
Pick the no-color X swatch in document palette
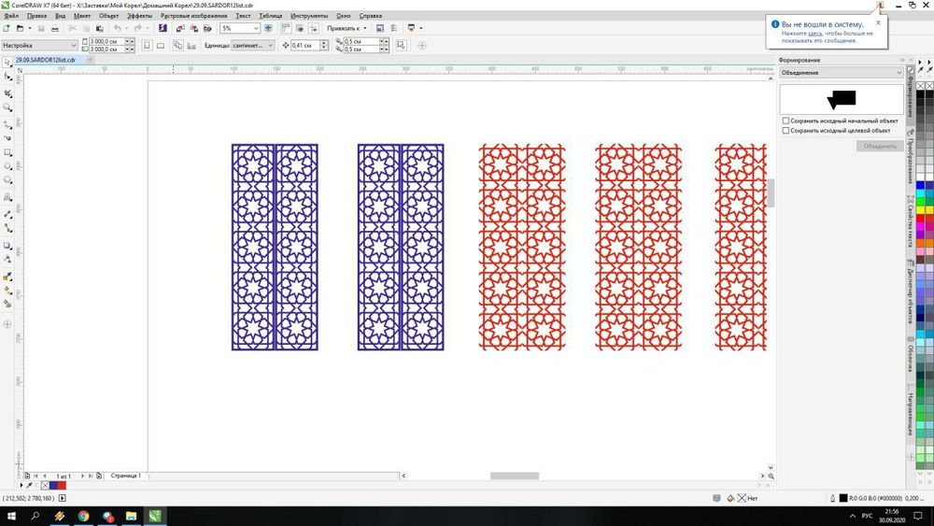45,486
